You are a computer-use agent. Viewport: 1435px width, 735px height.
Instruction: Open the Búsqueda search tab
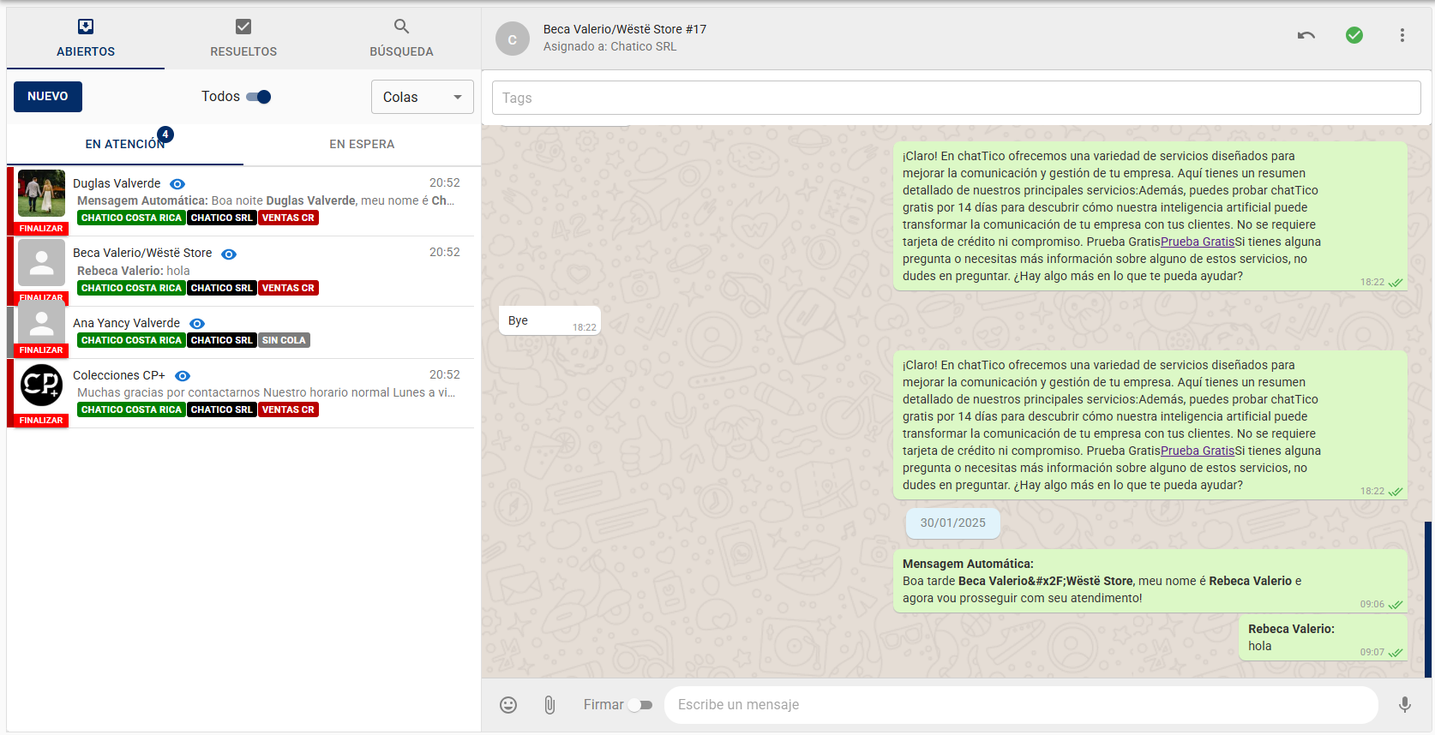click(x=401, y=39)
